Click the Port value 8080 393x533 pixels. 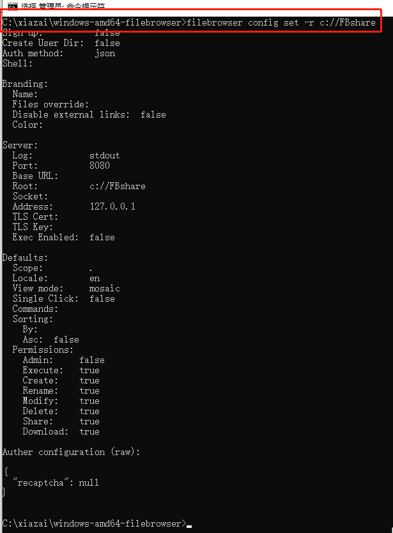click(x=100, y=166)
